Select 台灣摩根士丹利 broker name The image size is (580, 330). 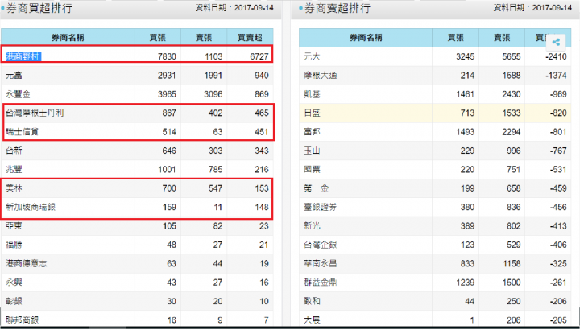(x=35, y=113)
